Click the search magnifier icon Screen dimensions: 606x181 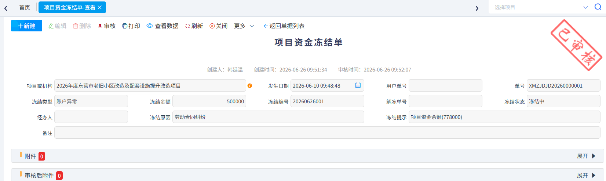tap(598, 7)
